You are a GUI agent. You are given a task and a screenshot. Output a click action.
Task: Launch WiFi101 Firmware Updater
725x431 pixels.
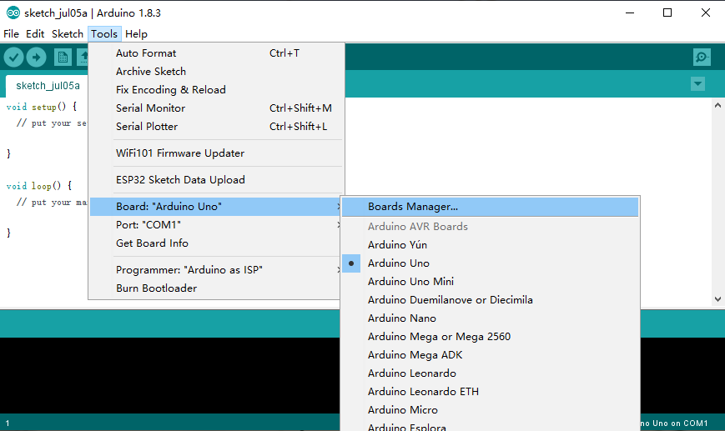coord(216,153)
